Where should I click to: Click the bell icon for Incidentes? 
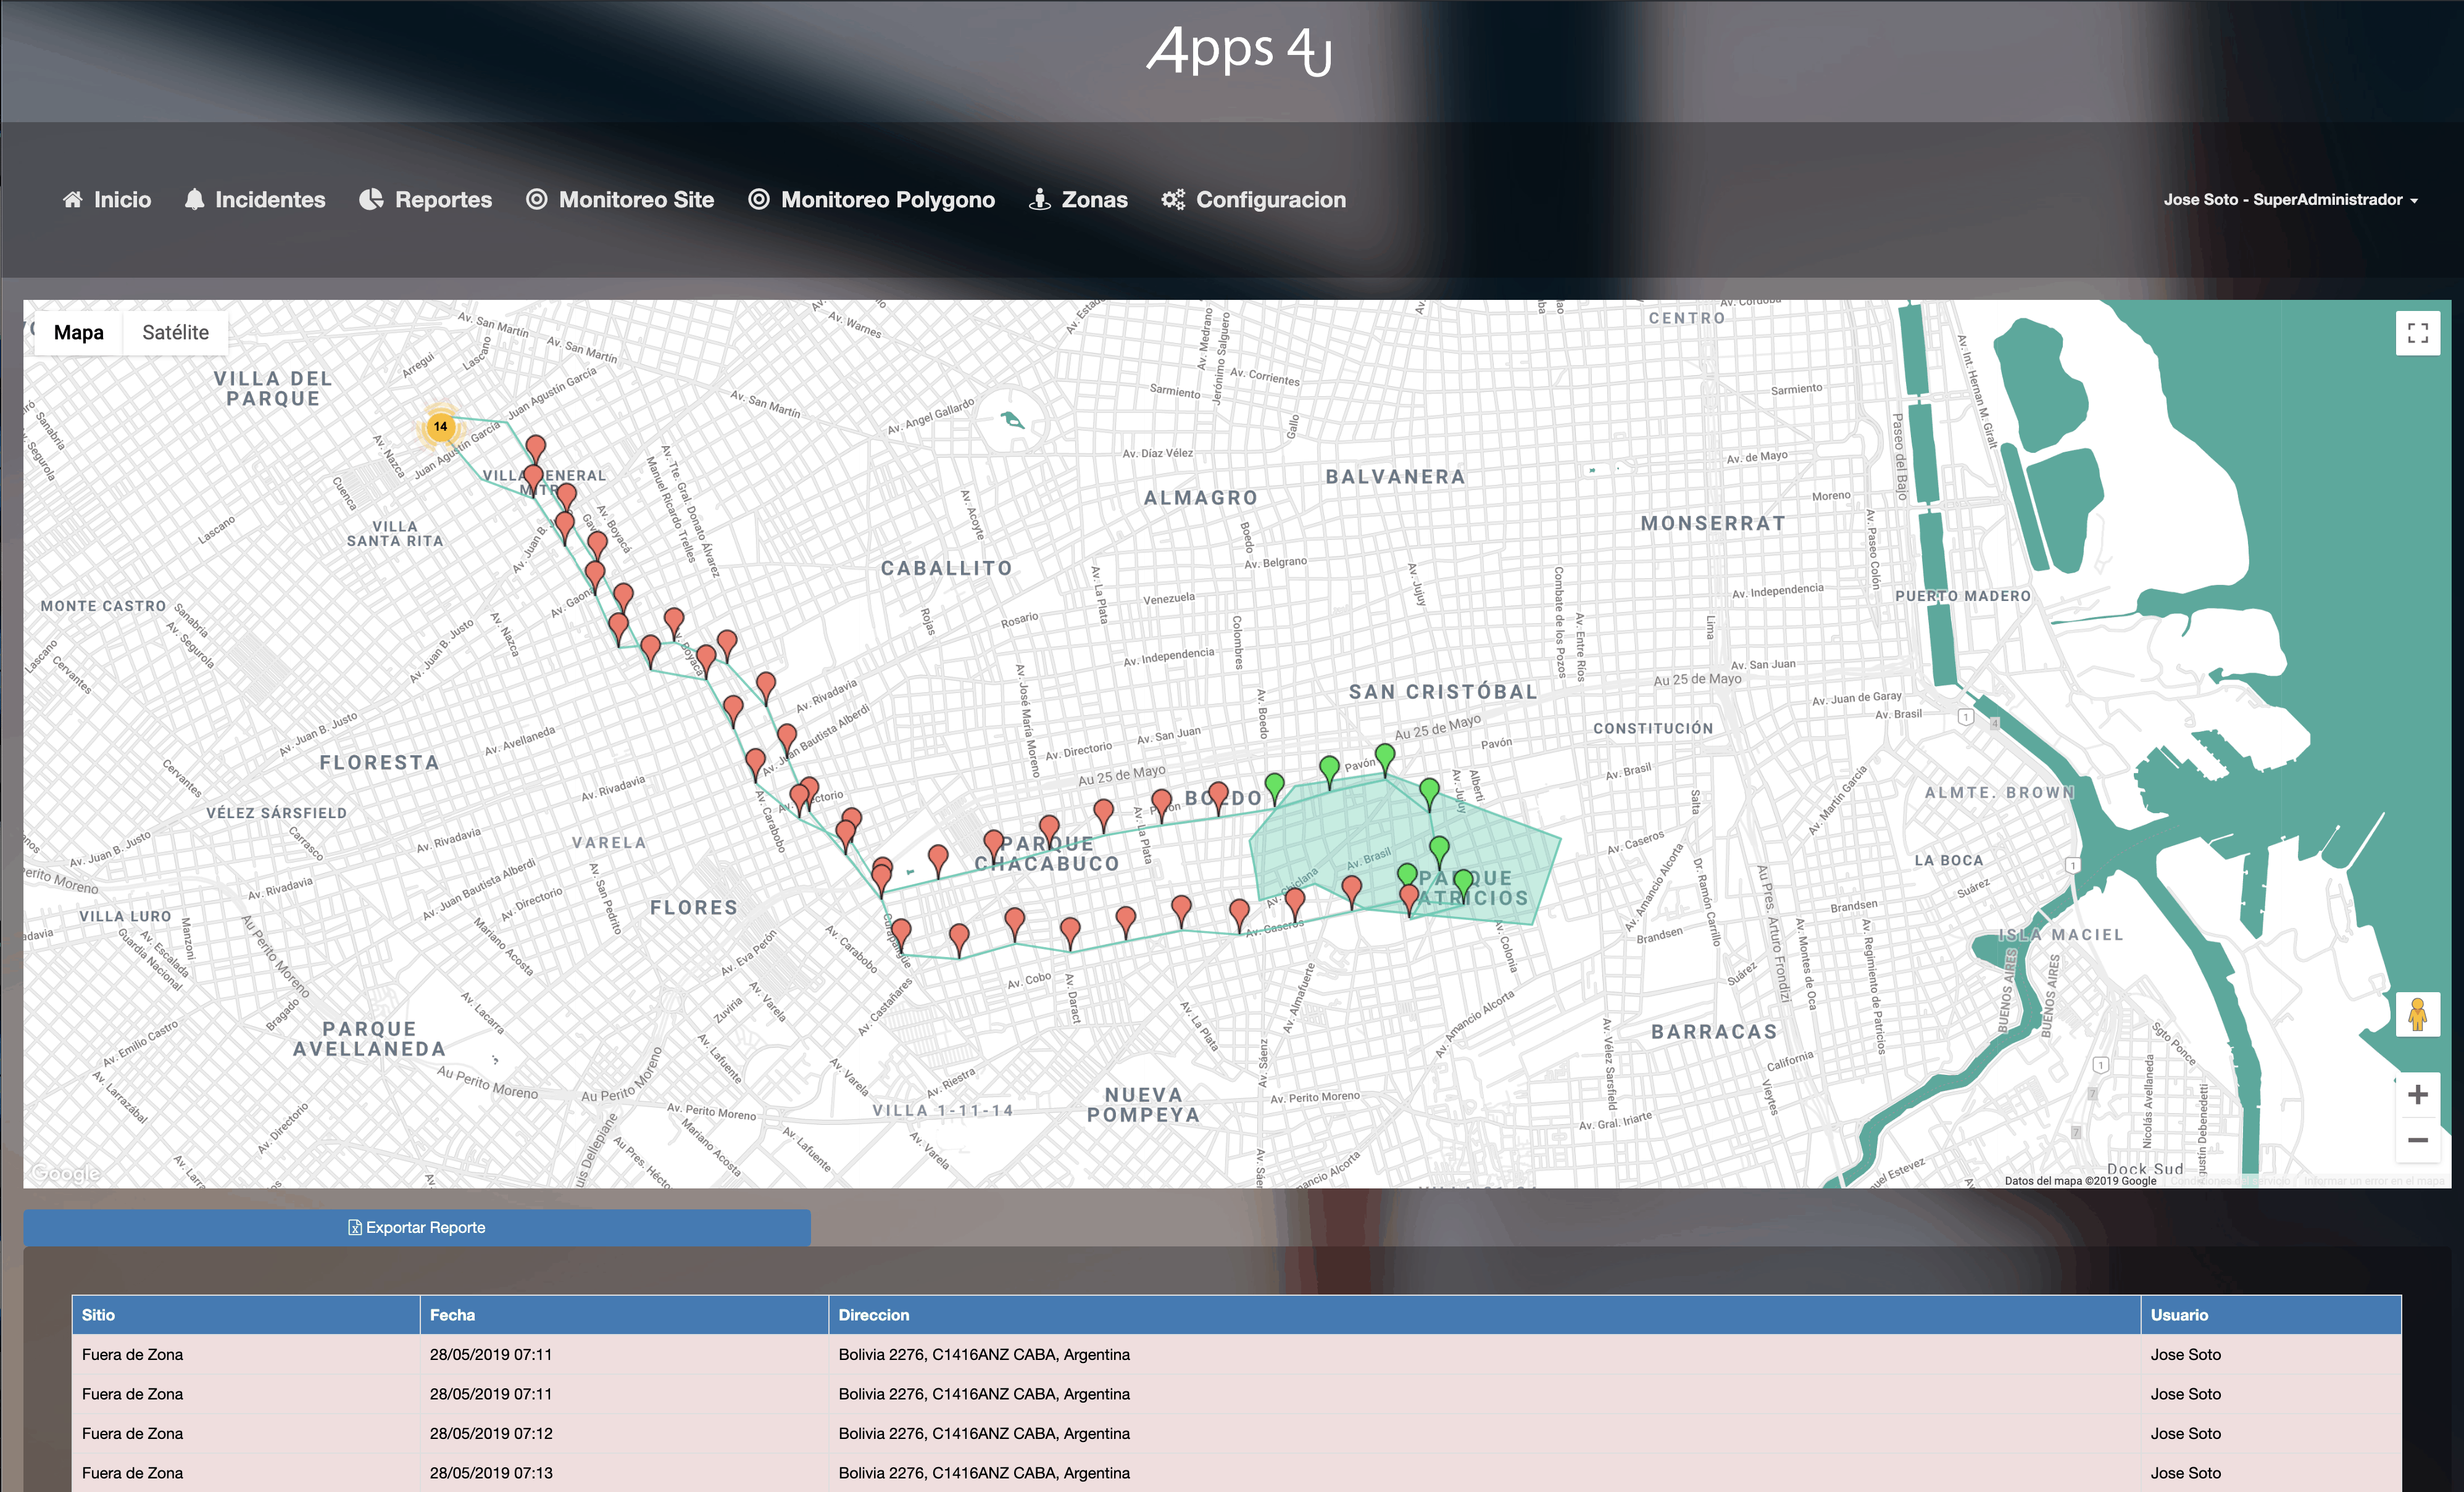194,199
